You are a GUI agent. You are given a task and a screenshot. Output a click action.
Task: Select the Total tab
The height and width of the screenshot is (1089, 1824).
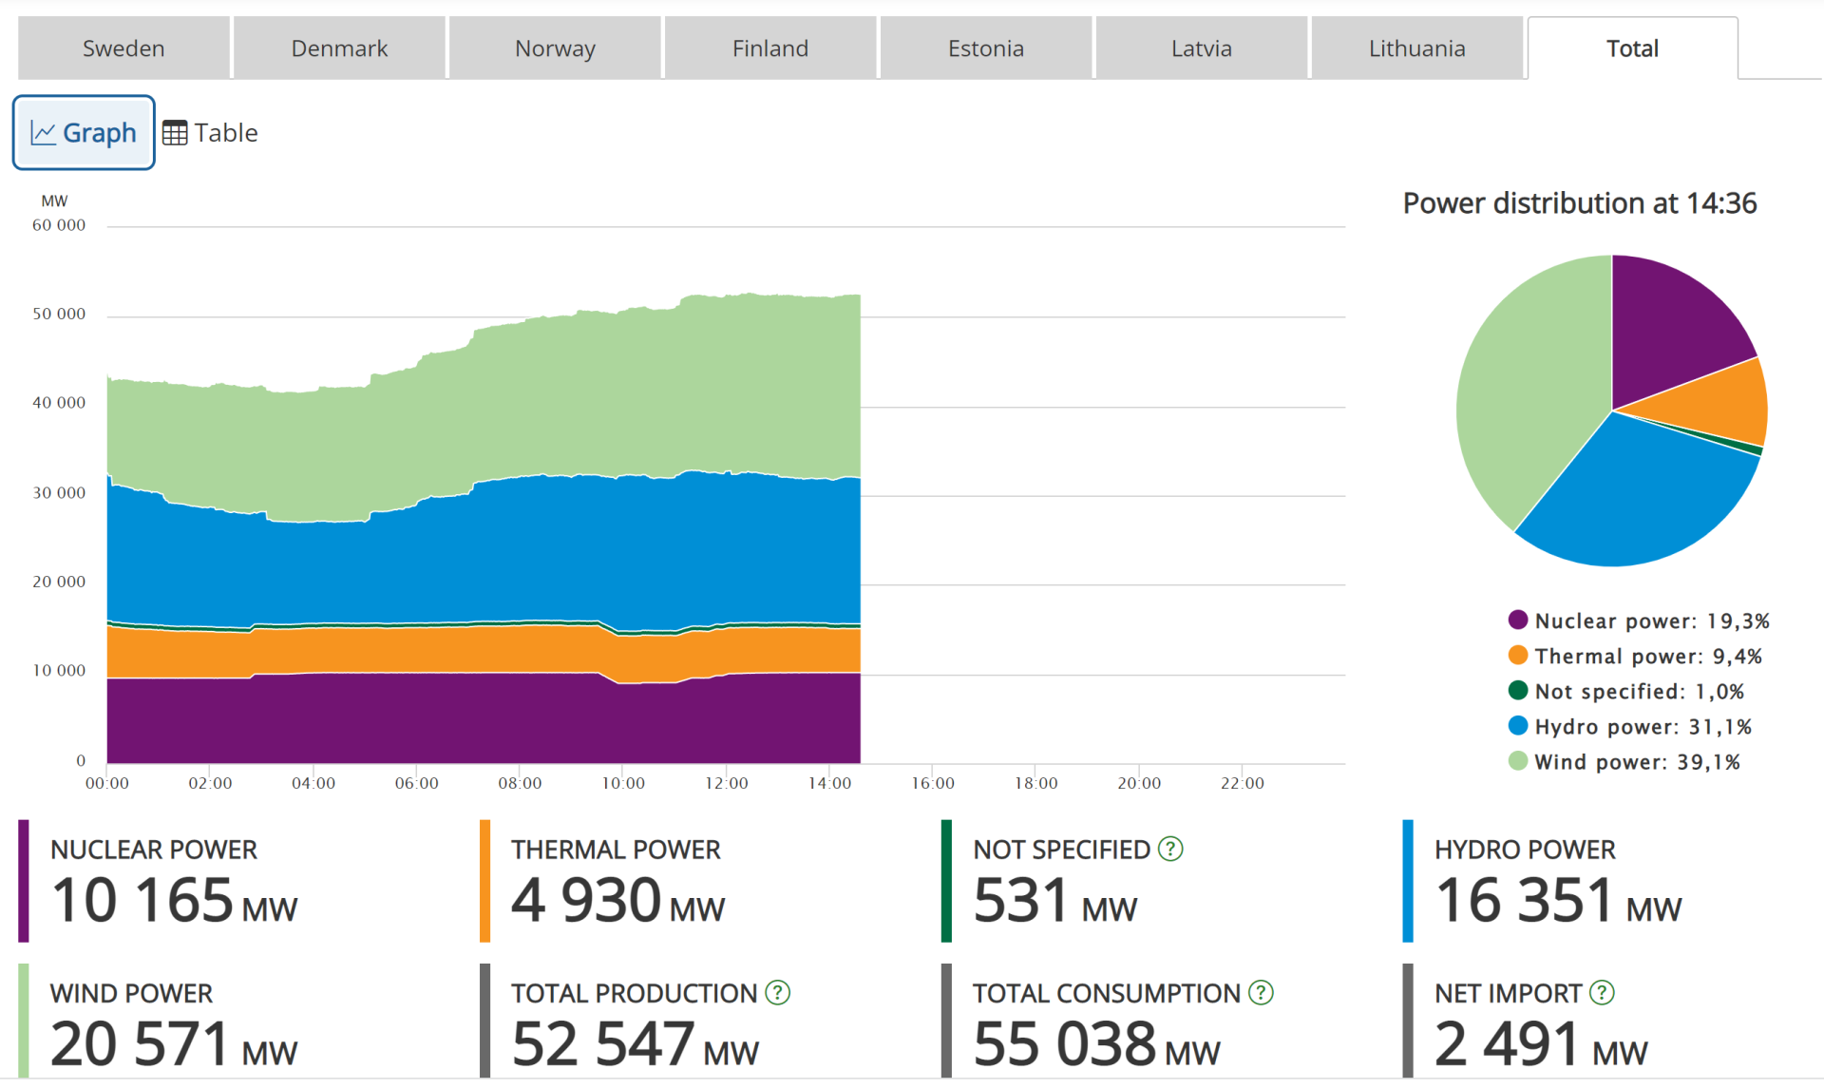tap(1632, 48)
